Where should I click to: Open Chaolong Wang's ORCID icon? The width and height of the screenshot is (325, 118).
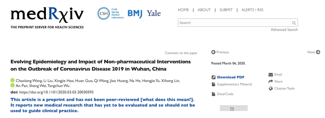(12, 80)
